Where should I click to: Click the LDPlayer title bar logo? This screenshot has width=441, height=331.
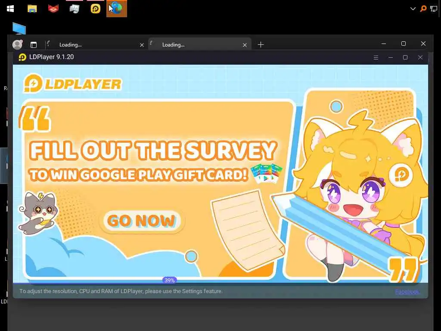coord(22,57)
